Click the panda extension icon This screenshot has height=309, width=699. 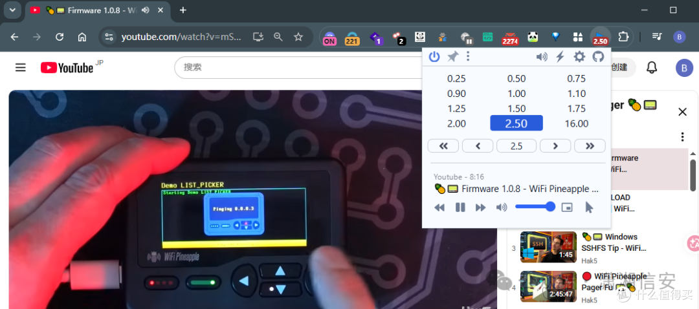click(x=533, y=37)
